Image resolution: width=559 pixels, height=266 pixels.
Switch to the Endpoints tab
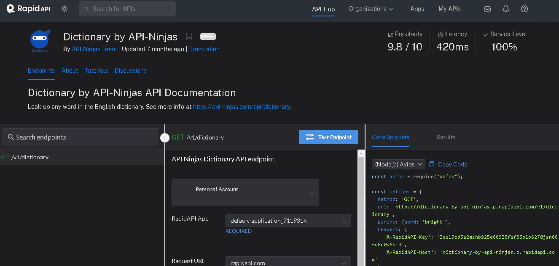click(41, 71)
